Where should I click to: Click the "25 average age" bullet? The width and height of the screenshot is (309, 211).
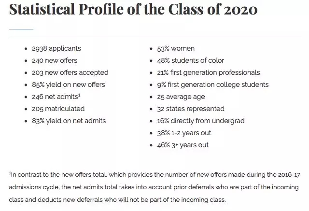click(x=182, y=97)
